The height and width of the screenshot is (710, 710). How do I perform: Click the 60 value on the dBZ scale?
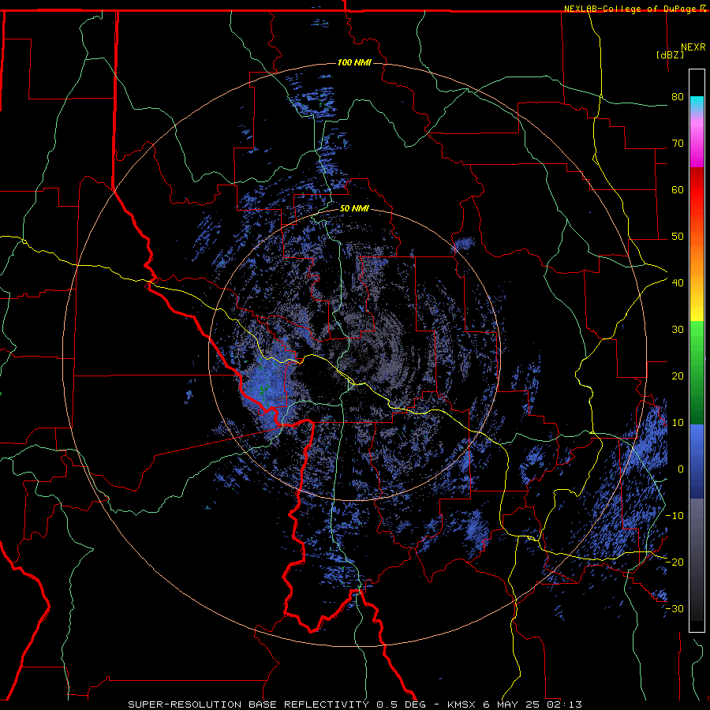coord(678,189)
